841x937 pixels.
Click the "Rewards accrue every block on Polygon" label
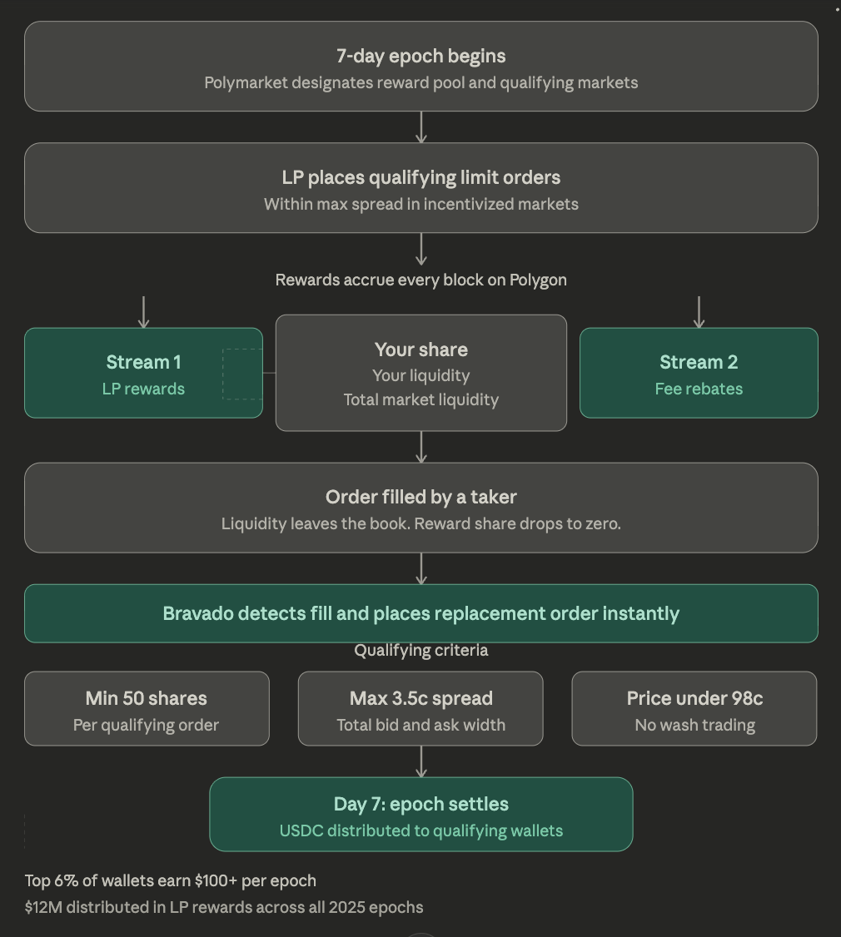pos(420,280)
